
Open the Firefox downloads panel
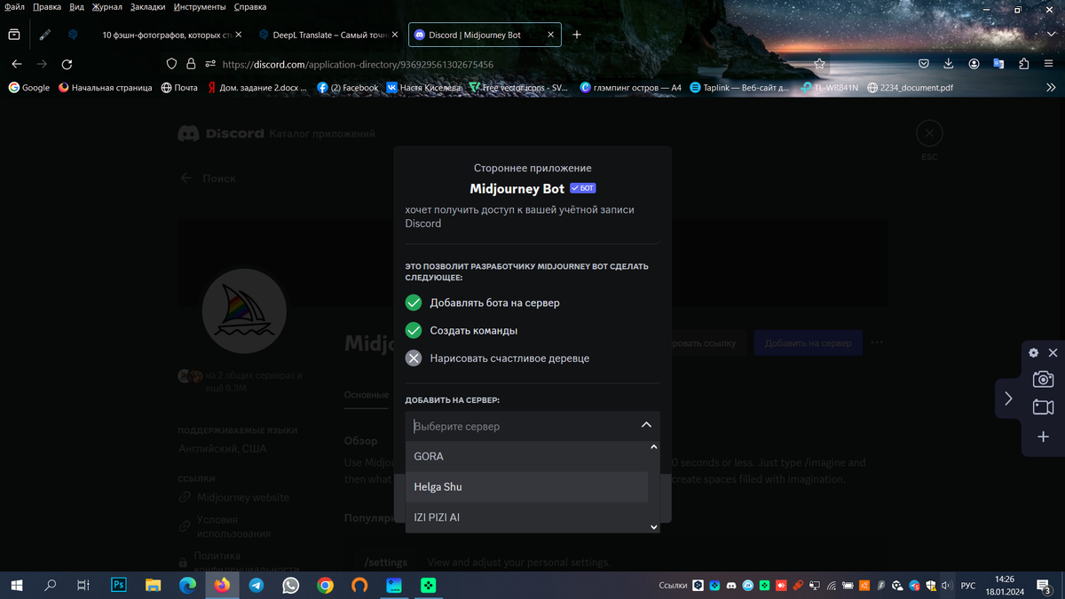[949, 64]
